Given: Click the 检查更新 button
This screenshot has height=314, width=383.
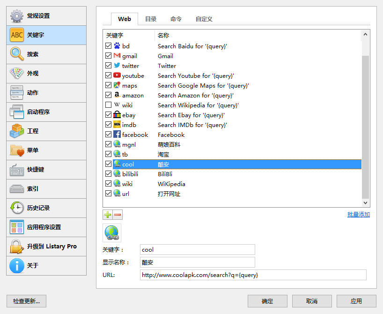Looking at the screenshot, I should (26, 301).
